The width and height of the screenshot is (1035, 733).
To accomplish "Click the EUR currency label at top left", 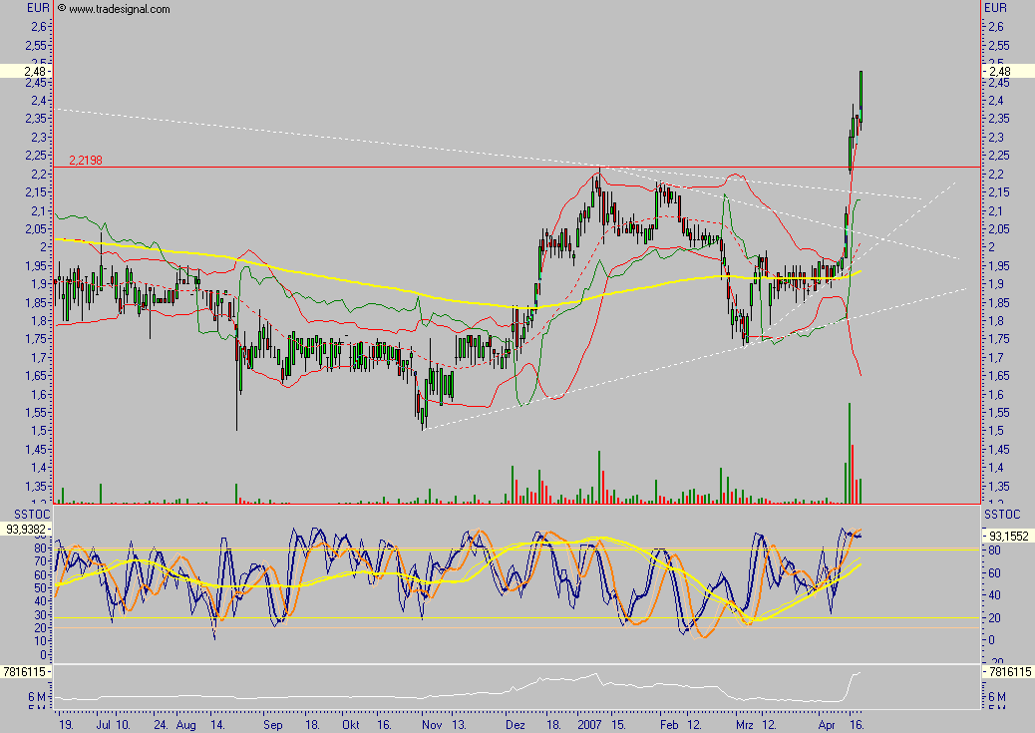I will 38,8.
